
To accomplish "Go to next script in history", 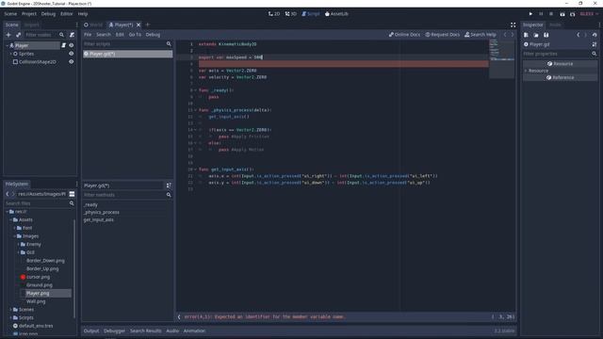I will 513,35.
